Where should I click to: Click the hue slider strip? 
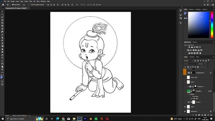[212, 25]
